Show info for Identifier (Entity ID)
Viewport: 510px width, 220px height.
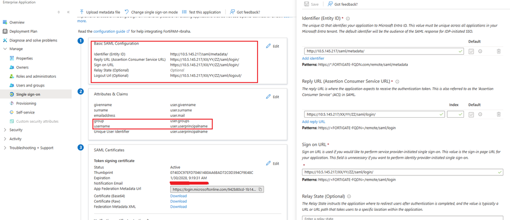(348, 18)
